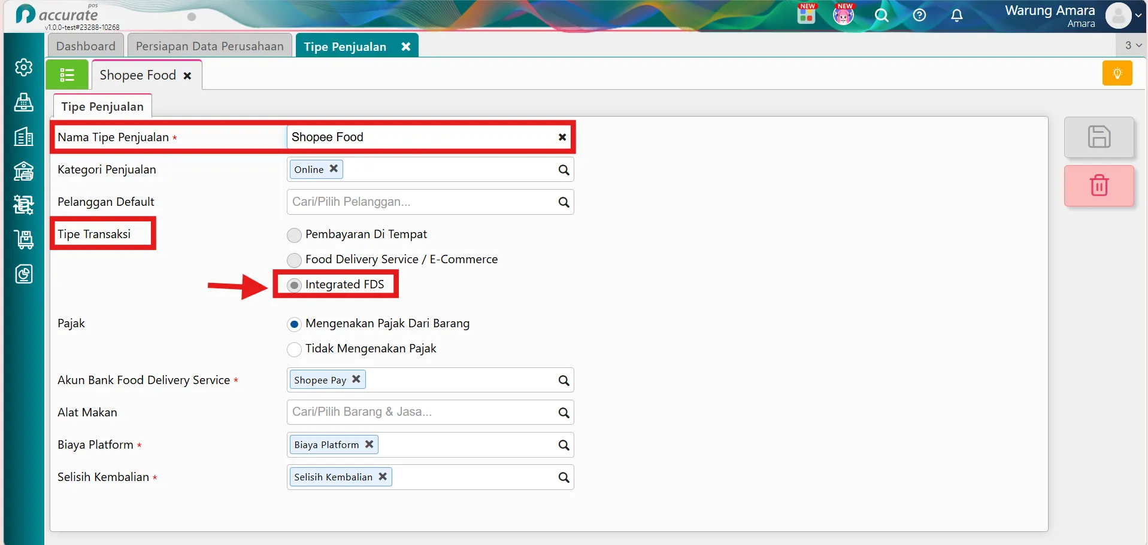Expand the user account dropdown arrow
Screen dimensions: 1148x545
coord(1138,16)
